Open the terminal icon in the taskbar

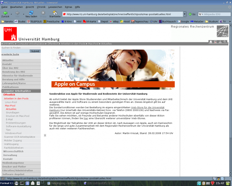22,183
